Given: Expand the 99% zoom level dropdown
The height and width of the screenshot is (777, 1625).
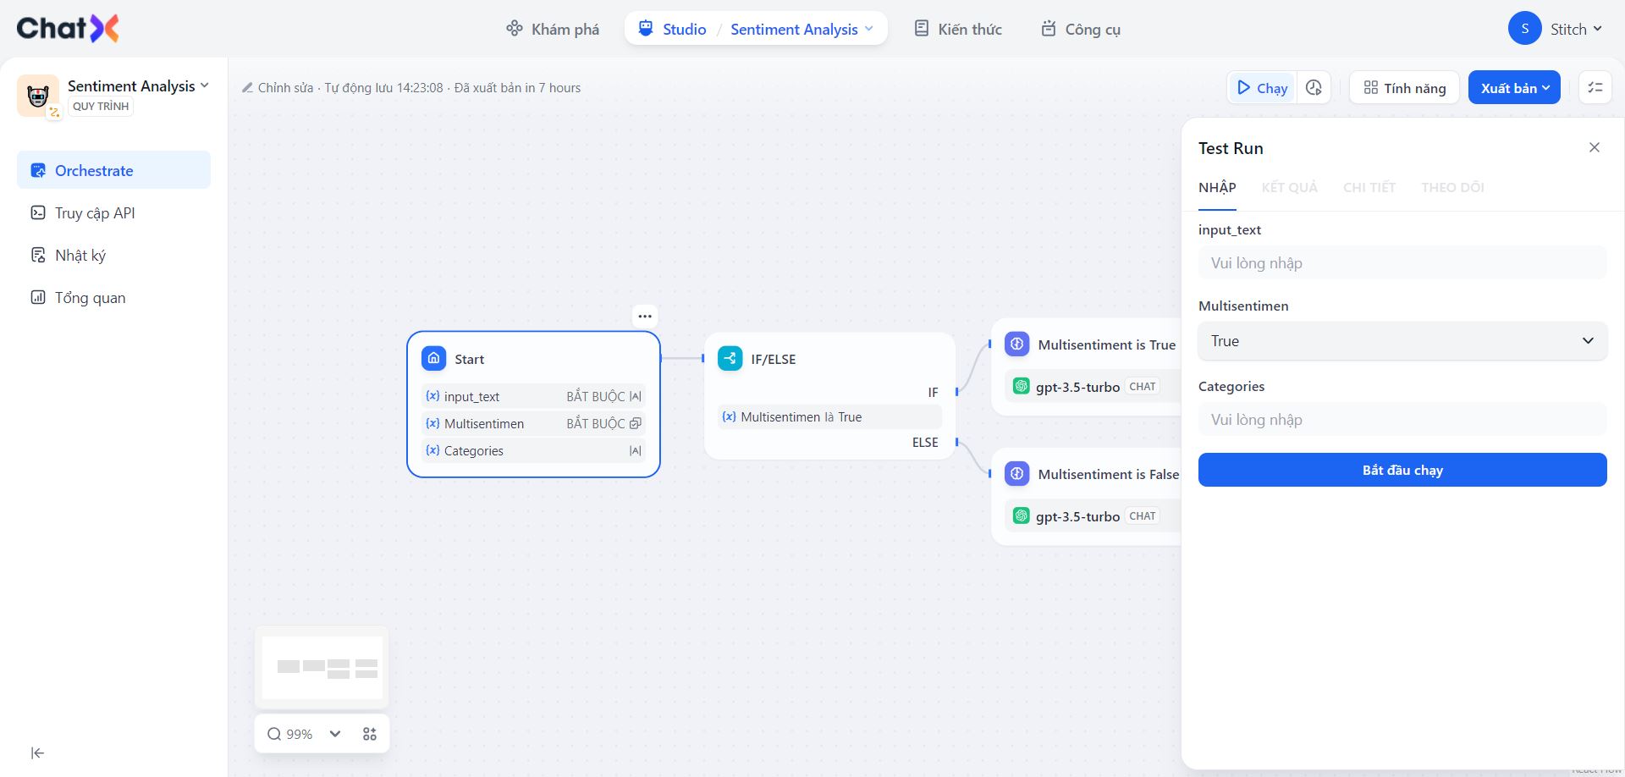Looking at the screenshot, I should (335, 734).
